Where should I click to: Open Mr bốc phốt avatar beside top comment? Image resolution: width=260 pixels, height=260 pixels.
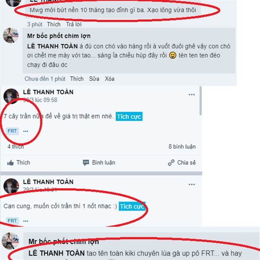(11, 36)
